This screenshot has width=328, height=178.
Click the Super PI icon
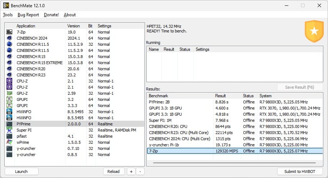click(x=9, y=130)
